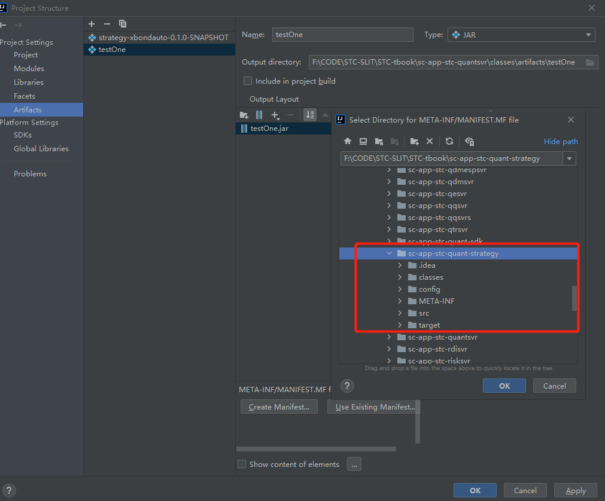
Task: Click the Create Manifest button
Action: 279,407
